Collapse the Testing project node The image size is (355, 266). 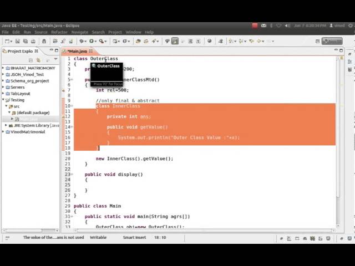coord(3,100)
